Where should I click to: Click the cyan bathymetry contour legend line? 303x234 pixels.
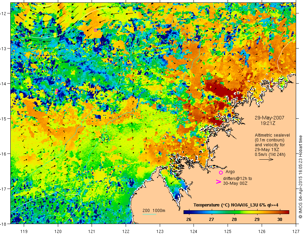(x=149, y=214)
